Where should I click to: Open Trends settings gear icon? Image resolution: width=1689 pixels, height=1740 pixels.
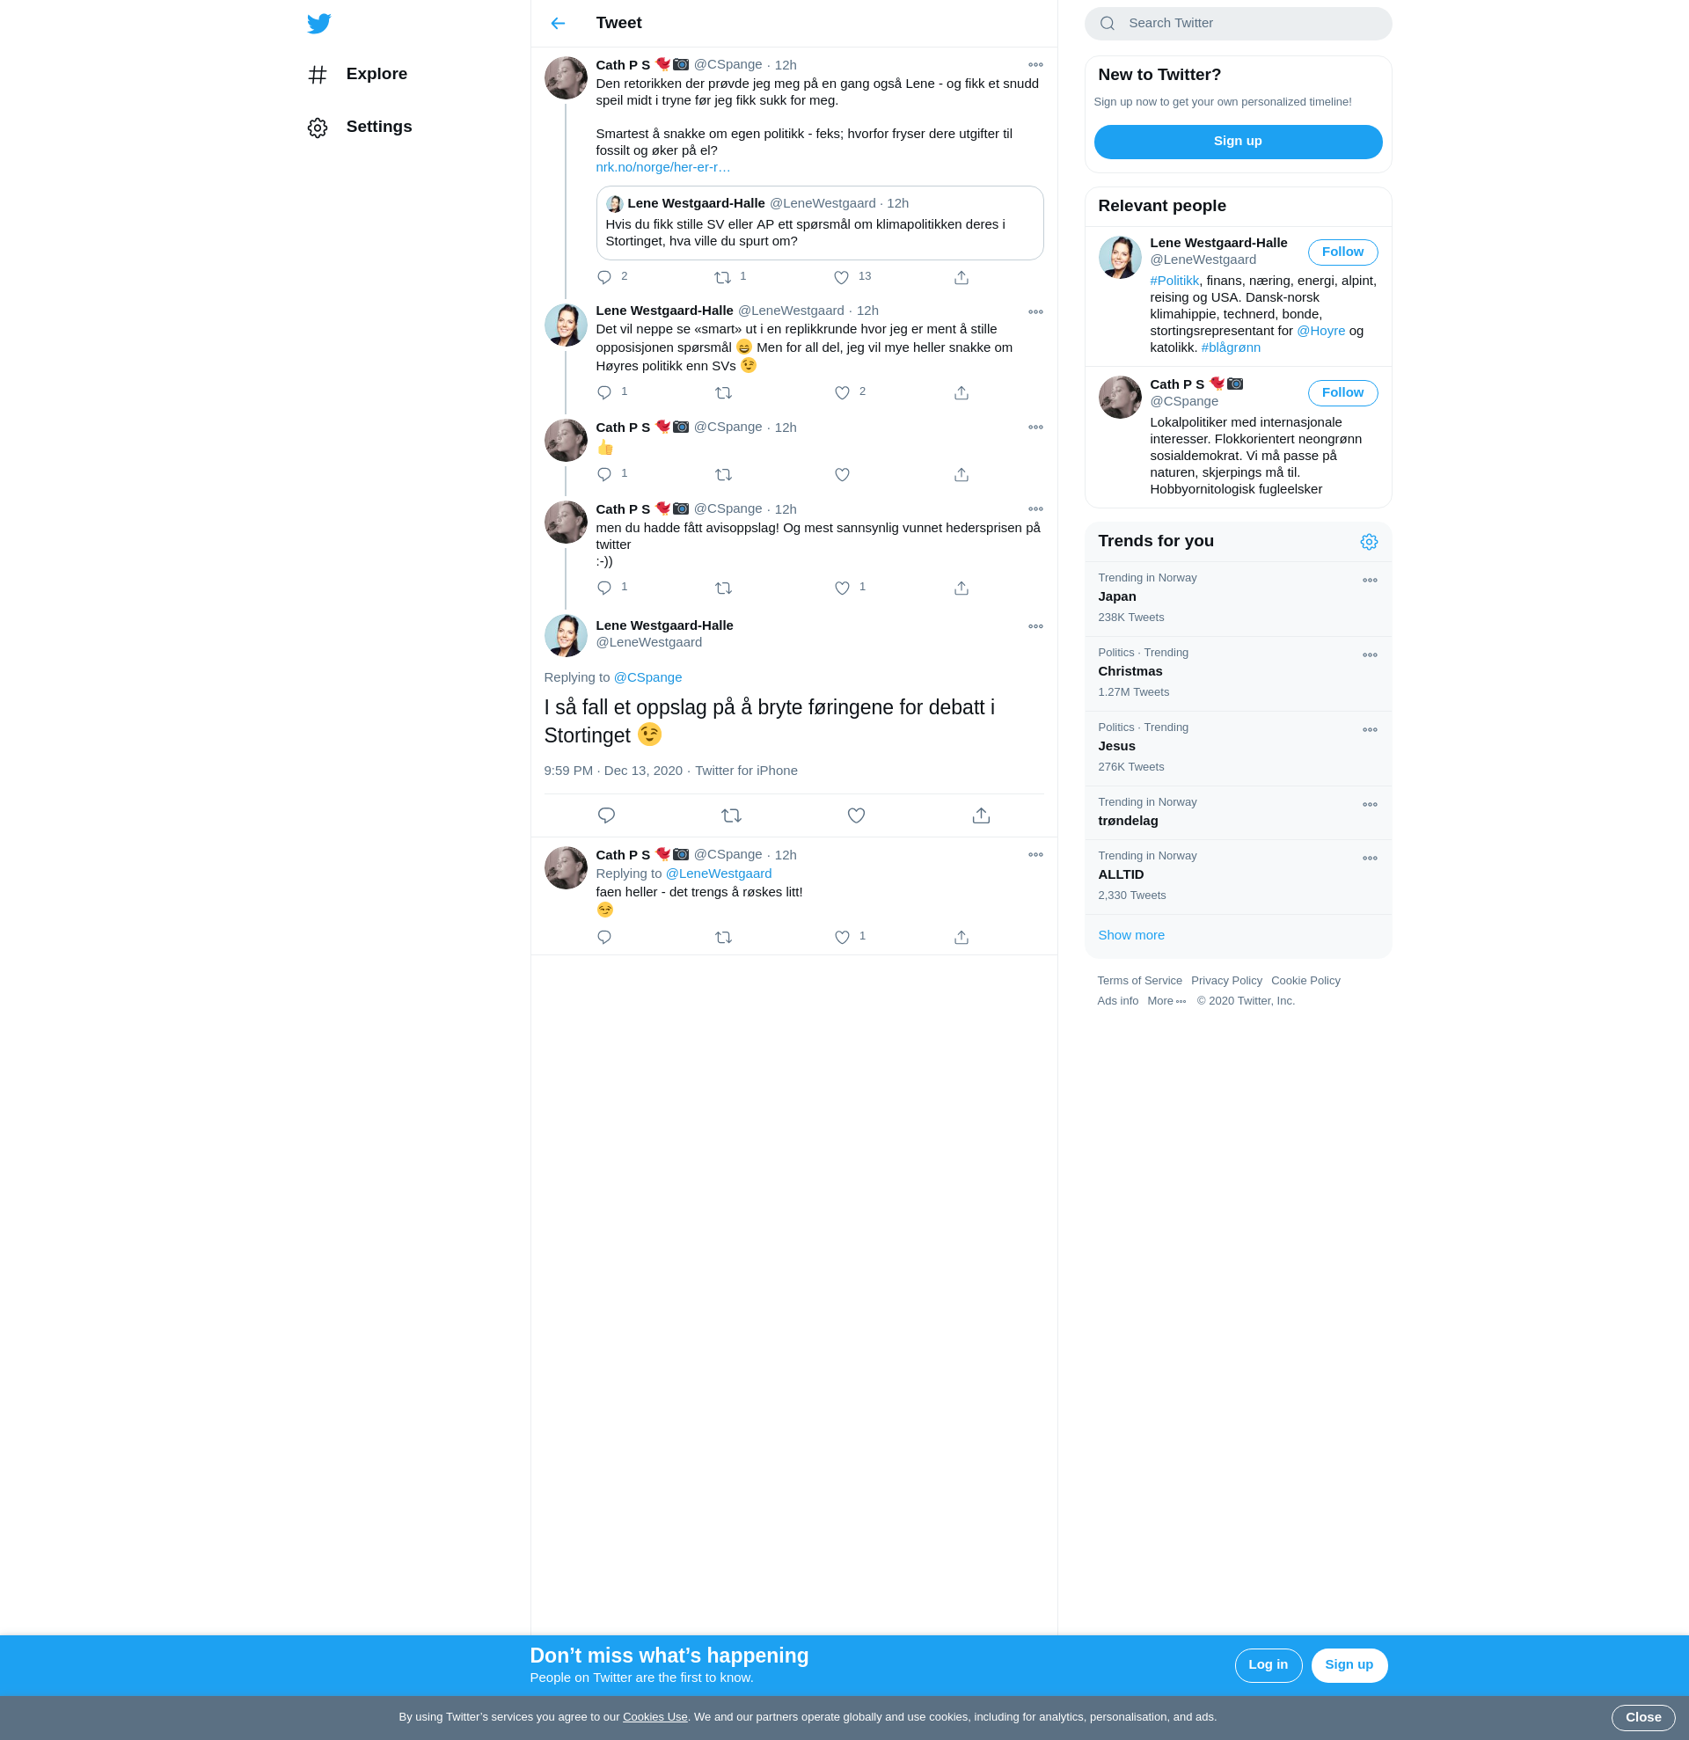1369,542
